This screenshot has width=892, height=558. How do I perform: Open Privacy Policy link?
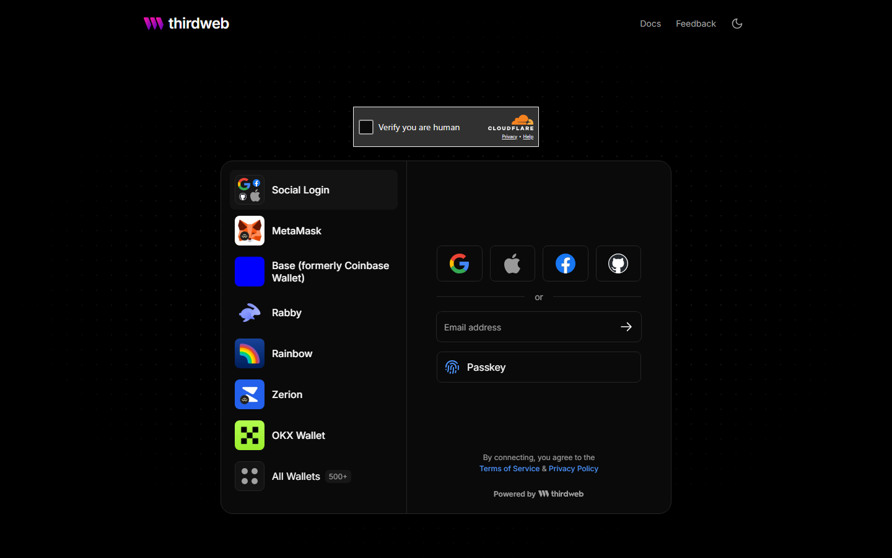pyautogui.click(x=574, y=469)
